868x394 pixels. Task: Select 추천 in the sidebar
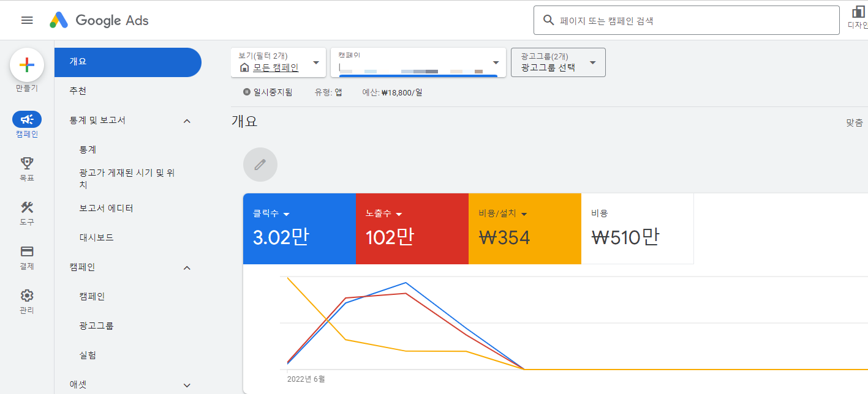coord(78,91)
